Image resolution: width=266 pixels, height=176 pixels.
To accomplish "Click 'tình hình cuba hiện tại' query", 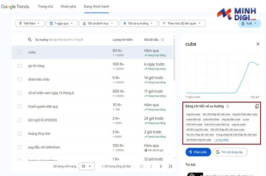I will [217, 124].
